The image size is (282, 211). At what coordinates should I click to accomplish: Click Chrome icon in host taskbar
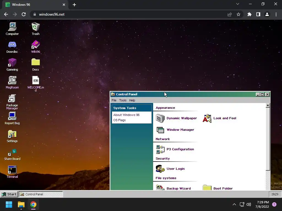33,204
